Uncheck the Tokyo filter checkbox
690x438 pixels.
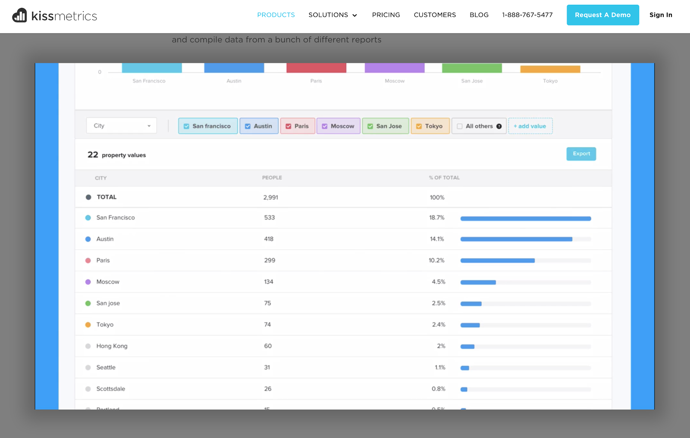(x=419, y=126)
